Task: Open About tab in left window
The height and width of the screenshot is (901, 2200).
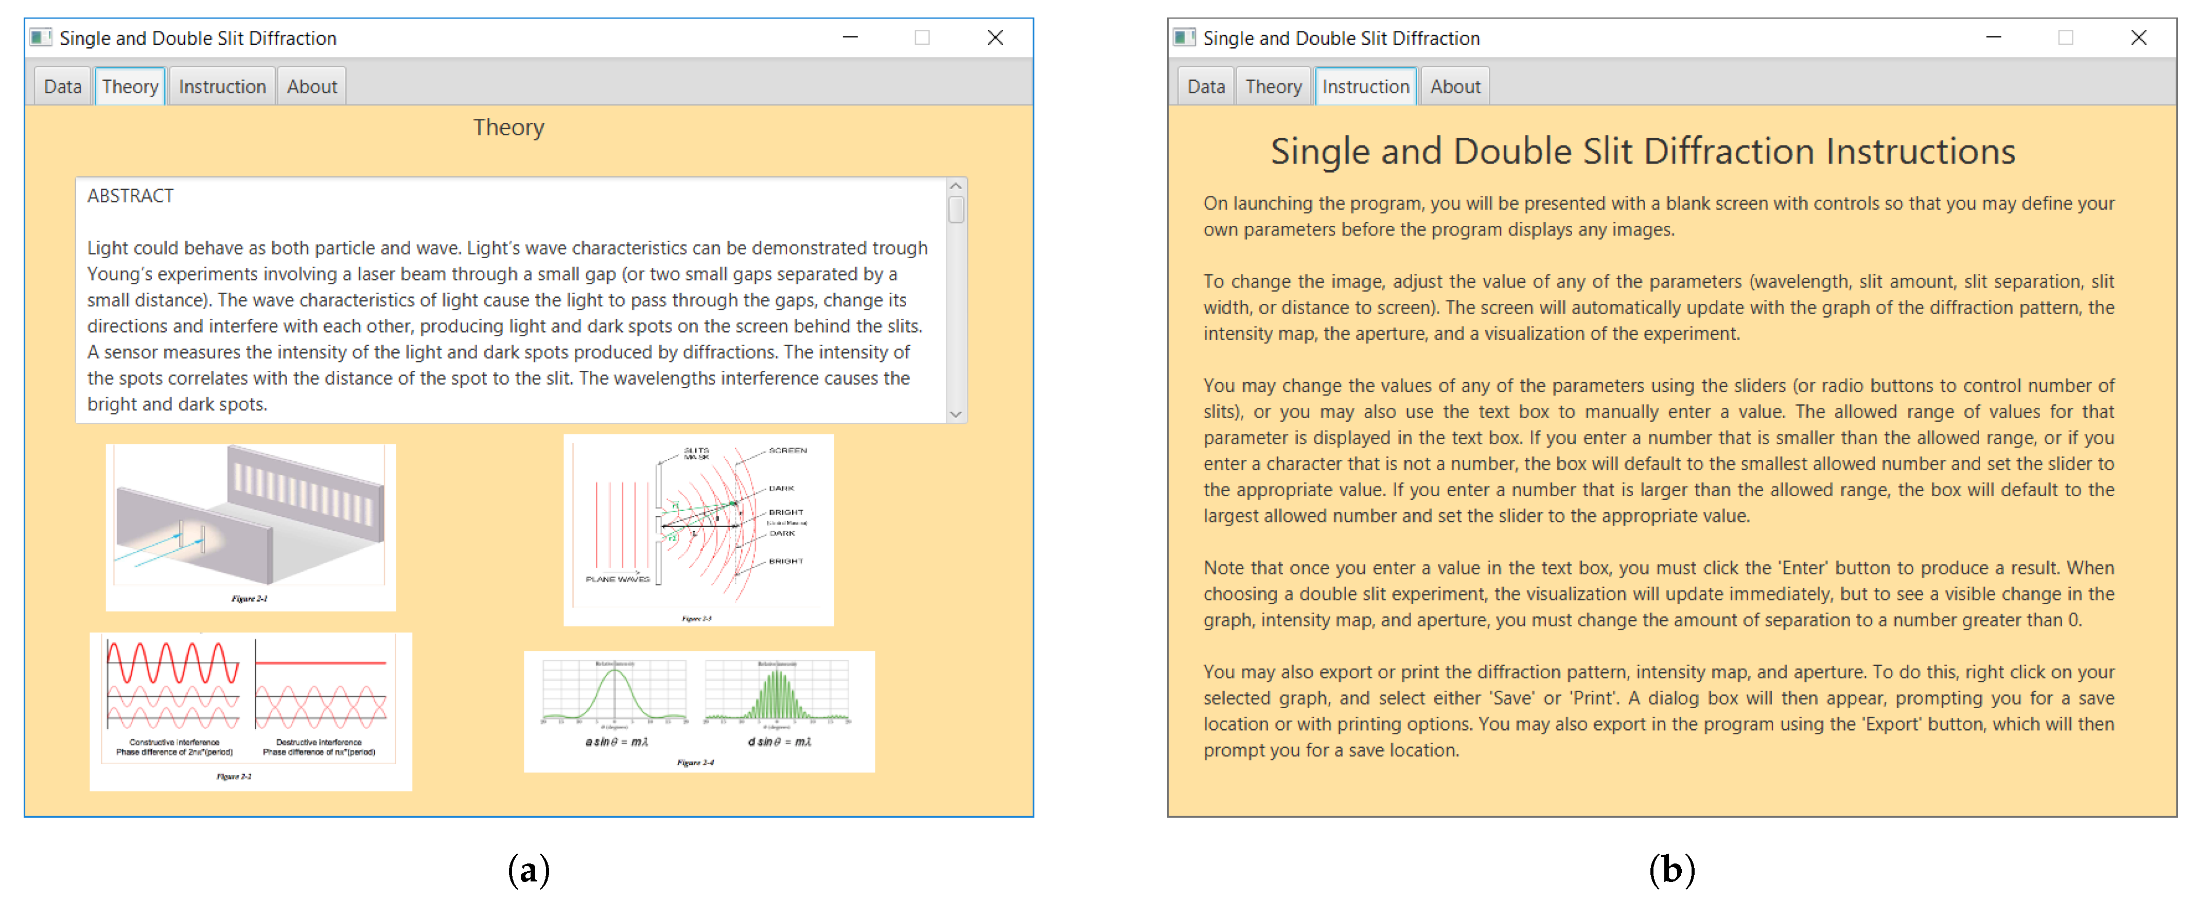Action: pos(312,87)
